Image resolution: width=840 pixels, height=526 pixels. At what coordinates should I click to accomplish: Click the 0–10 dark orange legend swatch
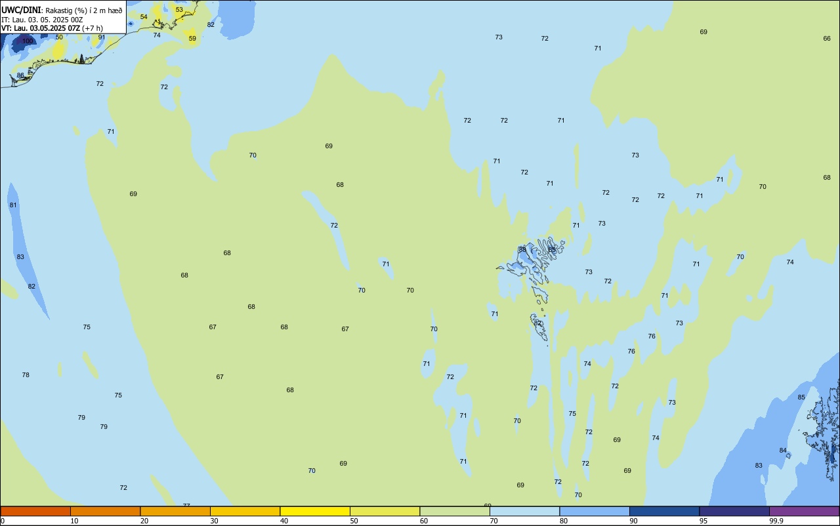point(35,511)
